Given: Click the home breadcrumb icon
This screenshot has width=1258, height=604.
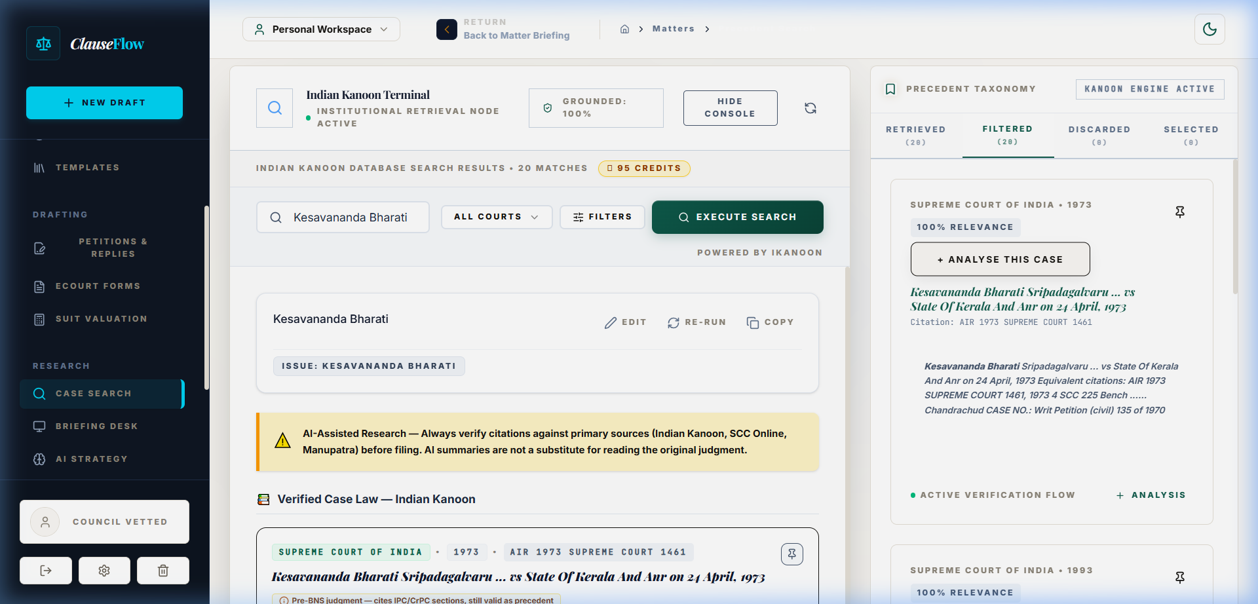Looking at the screenshot, I should 624,29.
